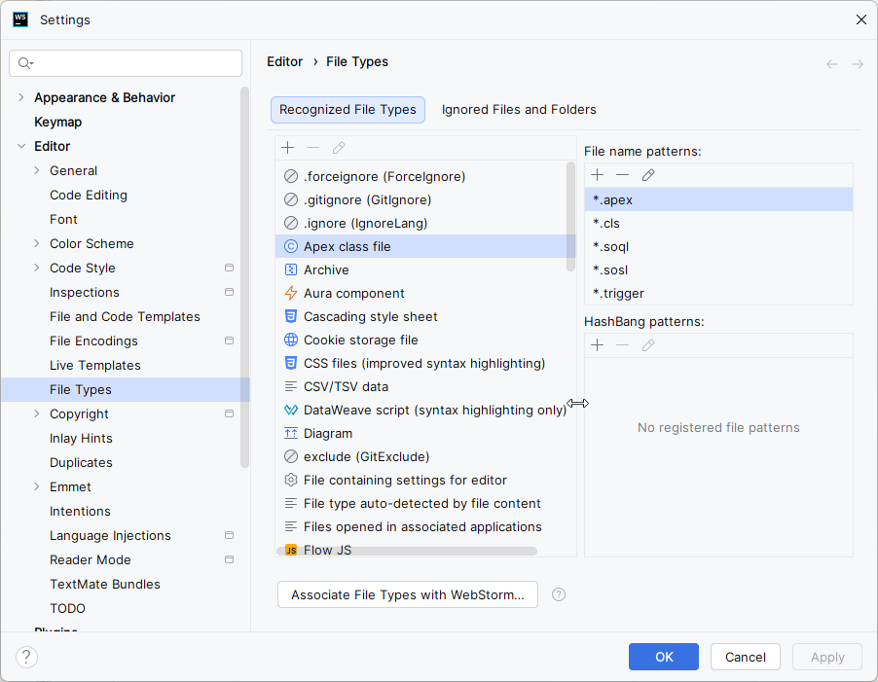Select the *.soql pattern
This screenshot has height=682, width=878.
pos(718,247)
